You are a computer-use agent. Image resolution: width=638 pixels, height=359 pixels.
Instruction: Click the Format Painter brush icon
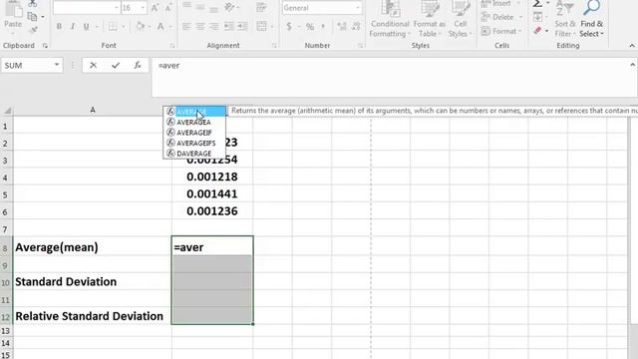click(x=33, y=30)
